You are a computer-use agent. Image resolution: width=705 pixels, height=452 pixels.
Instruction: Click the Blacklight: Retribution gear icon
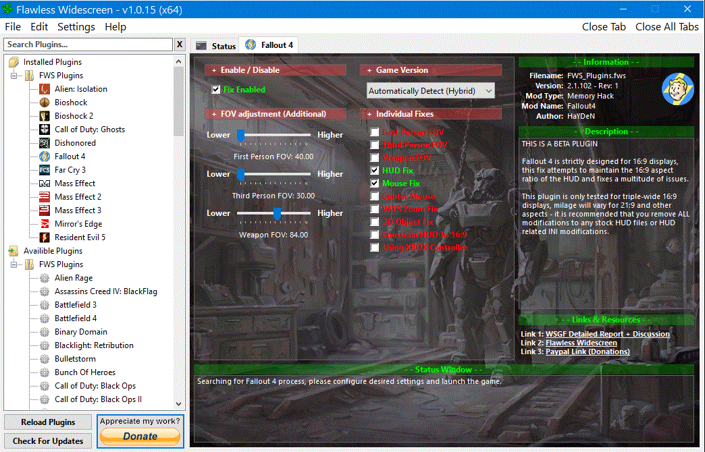(x=45, y=345)
